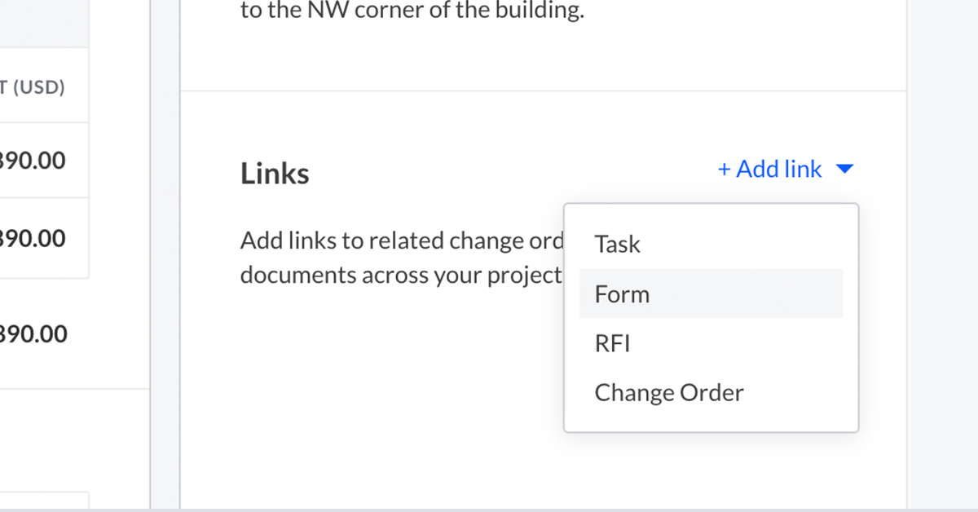This screenshot has width=978, height=512.
Task: Click the Links section heading
Action: pyautogui.click(x=275, y=174)
